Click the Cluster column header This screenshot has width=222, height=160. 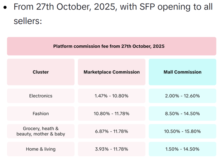(41, 72)
